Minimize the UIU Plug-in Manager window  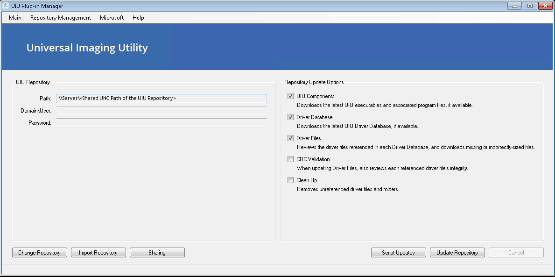click(x=514, y=6)
